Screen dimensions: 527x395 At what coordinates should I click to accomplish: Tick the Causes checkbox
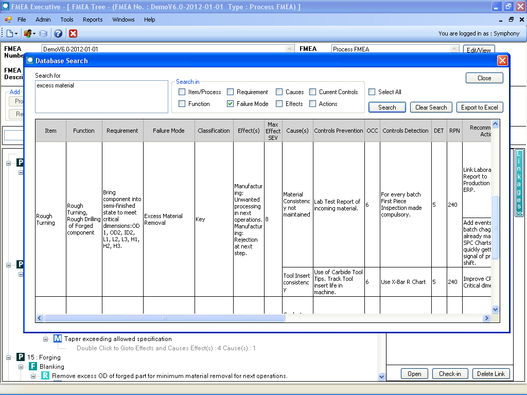pos(279,92)
